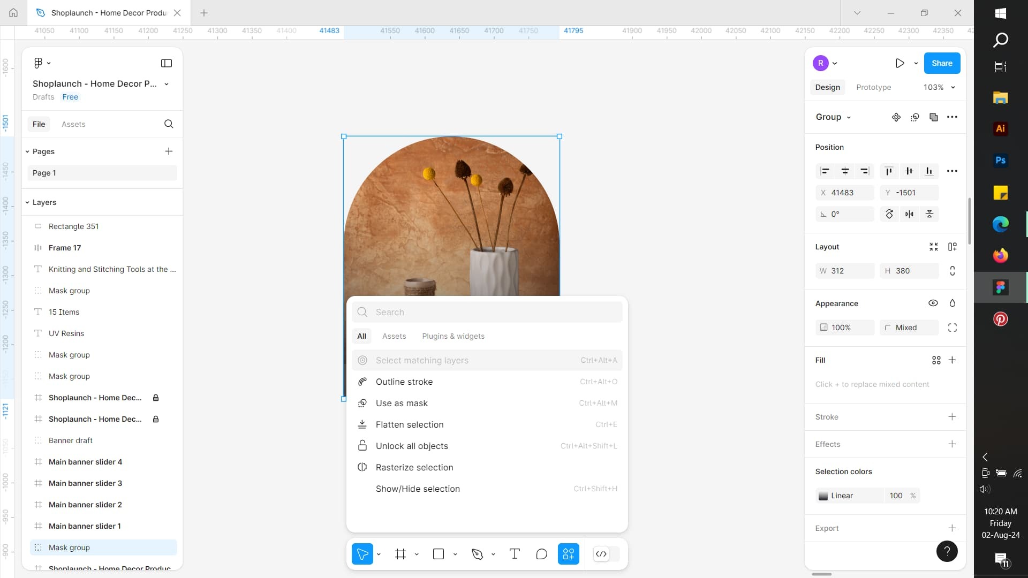Screen dimensions: 1028x578
Task: Switch to the Prototype tab
Action: pyautogui.click(x=873, y=87)
